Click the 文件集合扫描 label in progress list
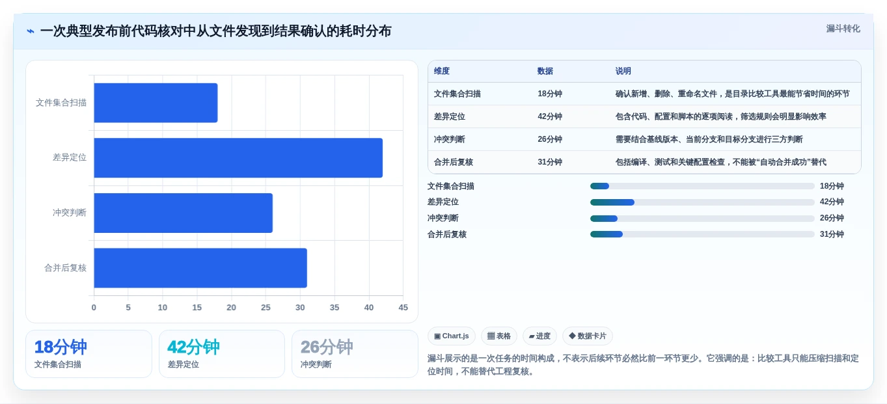Screen dimensions: 887x404 click(x=451, y=186)
